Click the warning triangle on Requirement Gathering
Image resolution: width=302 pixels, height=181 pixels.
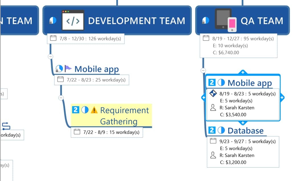[x=94, y=110]
